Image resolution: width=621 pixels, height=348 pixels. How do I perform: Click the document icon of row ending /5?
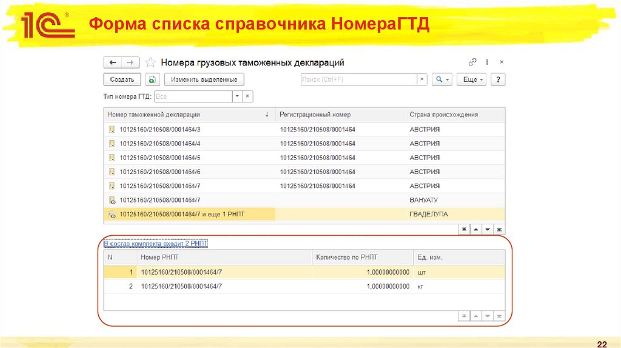[x=112, y=158]
